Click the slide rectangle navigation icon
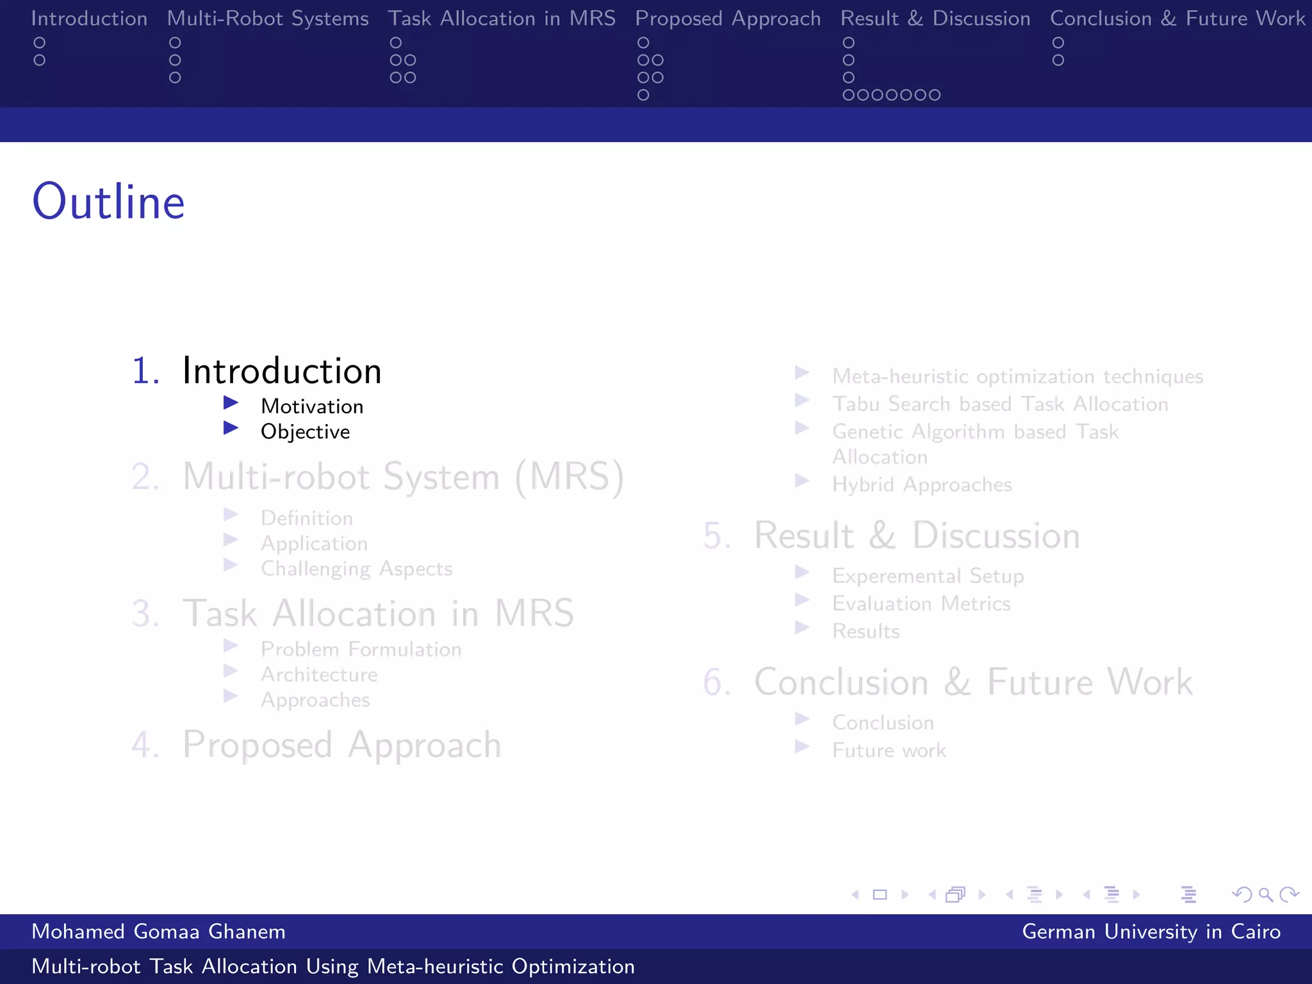 (880, 895)
